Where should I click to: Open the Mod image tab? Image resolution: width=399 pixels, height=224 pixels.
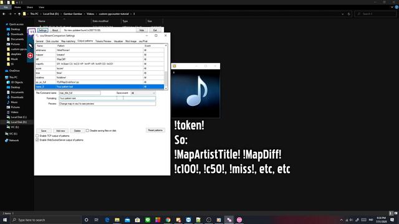click(131, 41)
